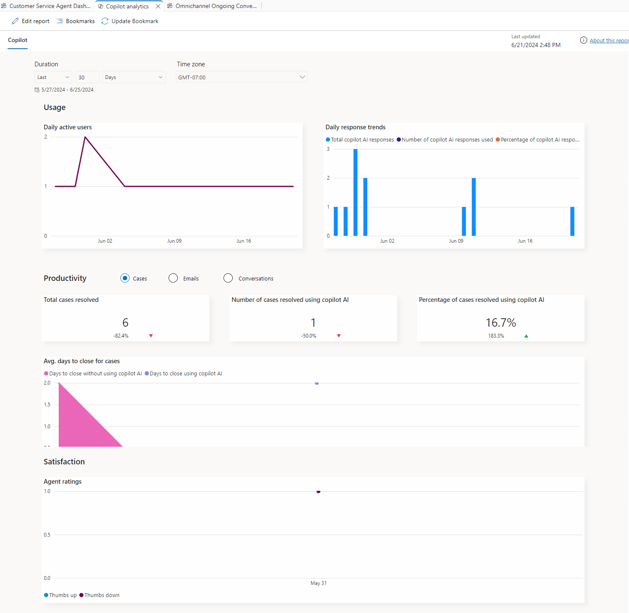629x613 pixels.
Task: Click the Edit report pencil icon
Action: click(x=15, y=21)
